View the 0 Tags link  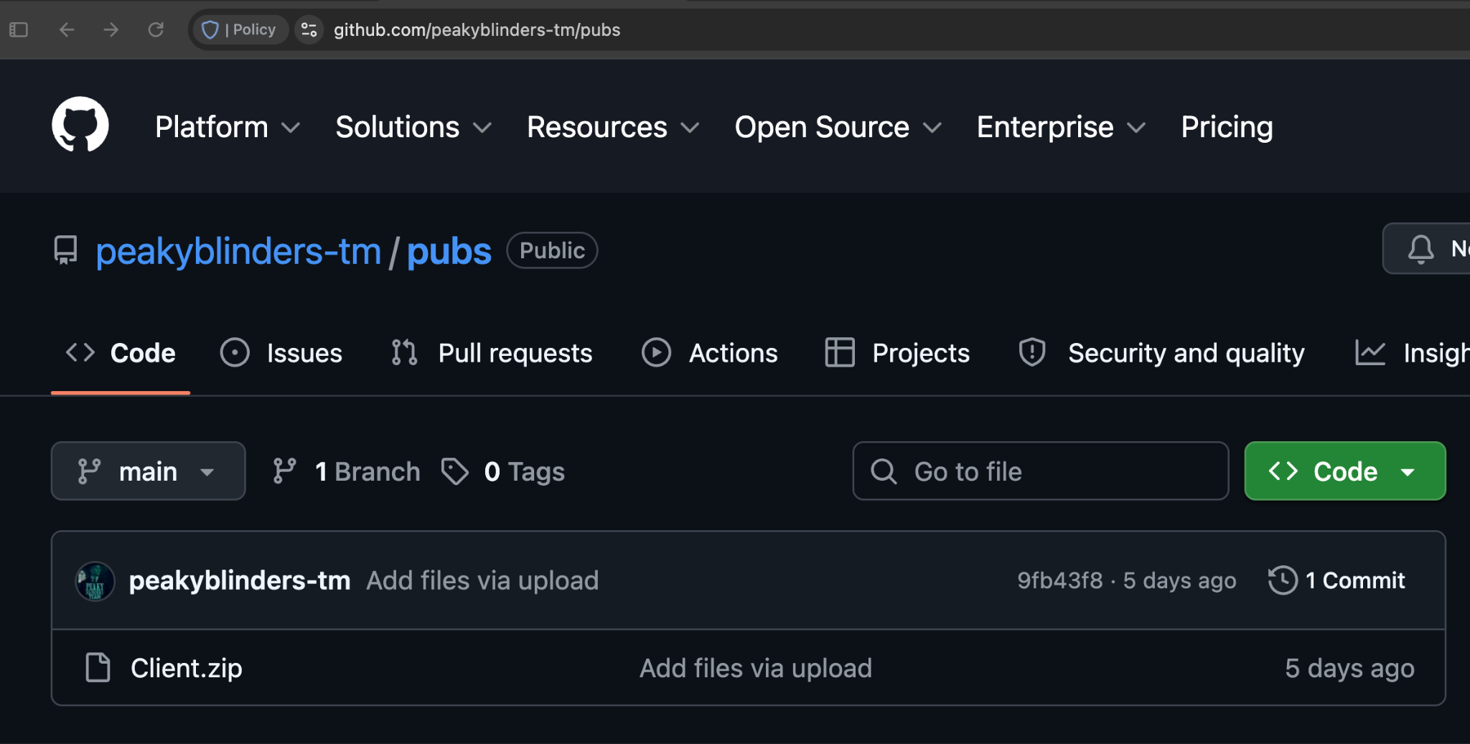503,471
